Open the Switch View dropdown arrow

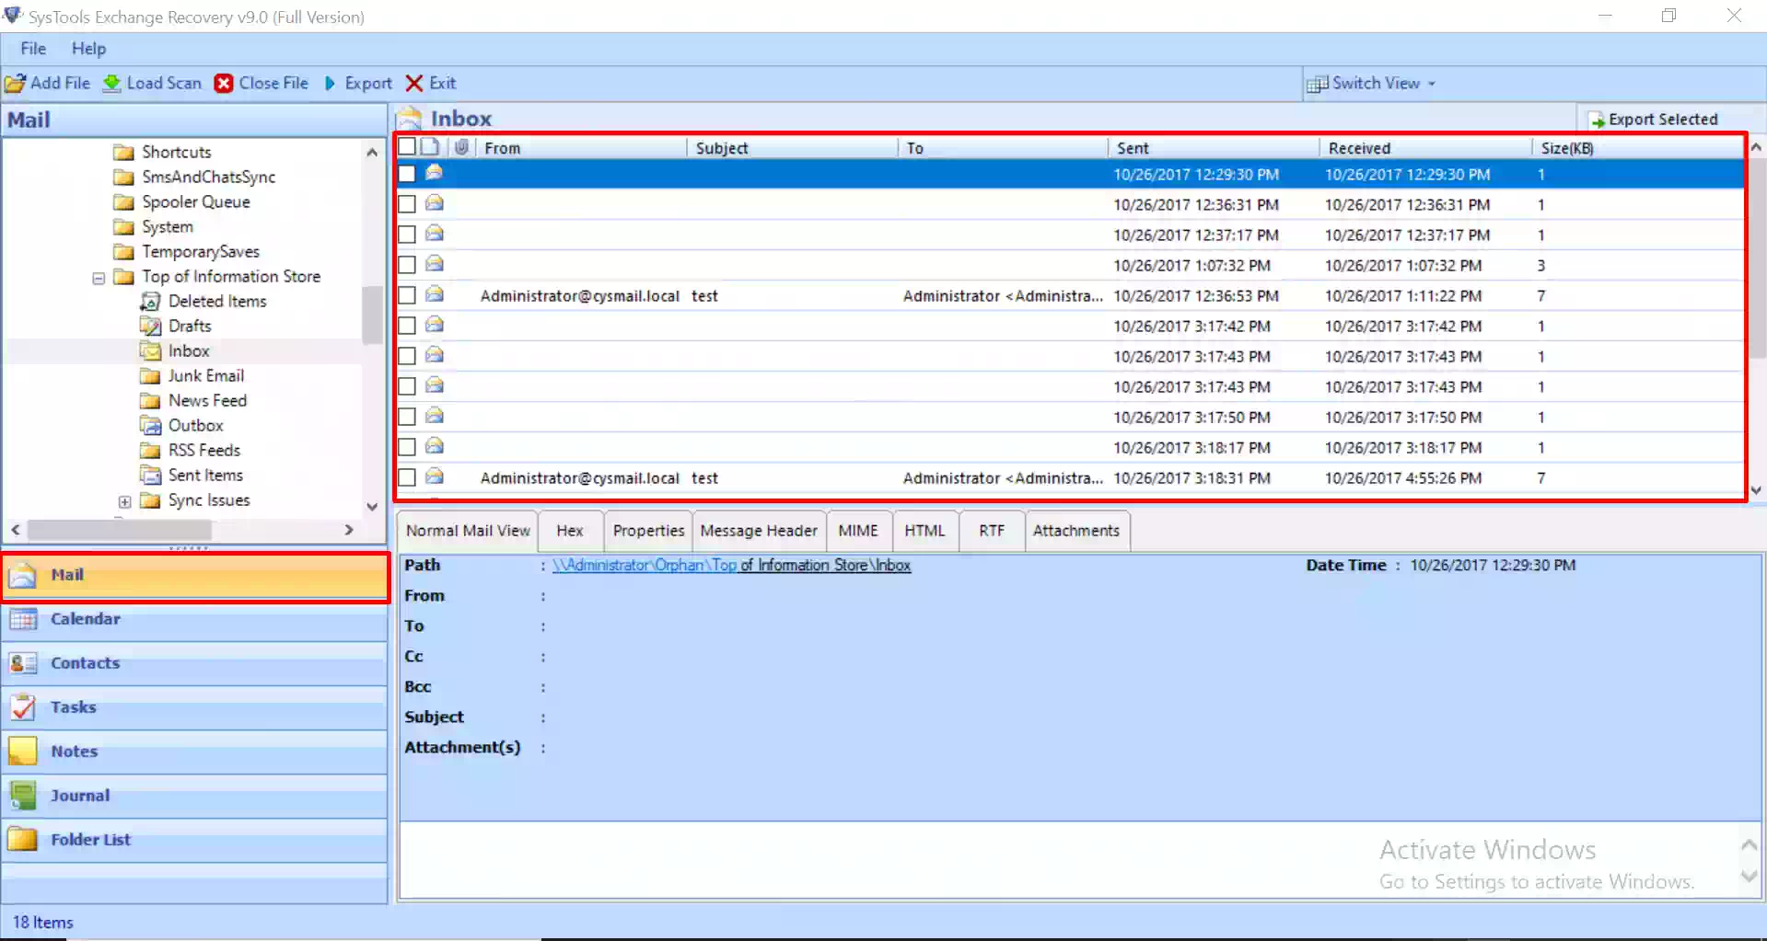click(1432, 84)
